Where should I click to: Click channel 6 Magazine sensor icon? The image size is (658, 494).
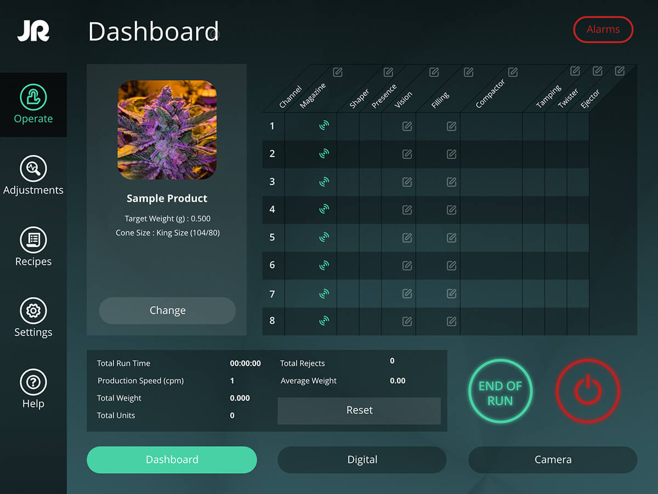tap(324, 265)
